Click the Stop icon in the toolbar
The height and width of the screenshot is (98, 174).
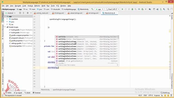tap(146, 9)
